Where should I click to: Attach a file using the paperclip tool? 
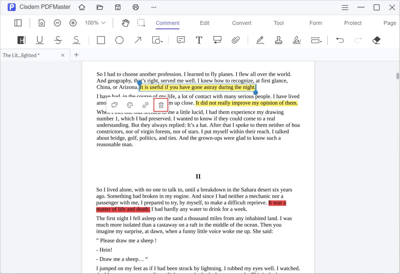tap(236, 40)
